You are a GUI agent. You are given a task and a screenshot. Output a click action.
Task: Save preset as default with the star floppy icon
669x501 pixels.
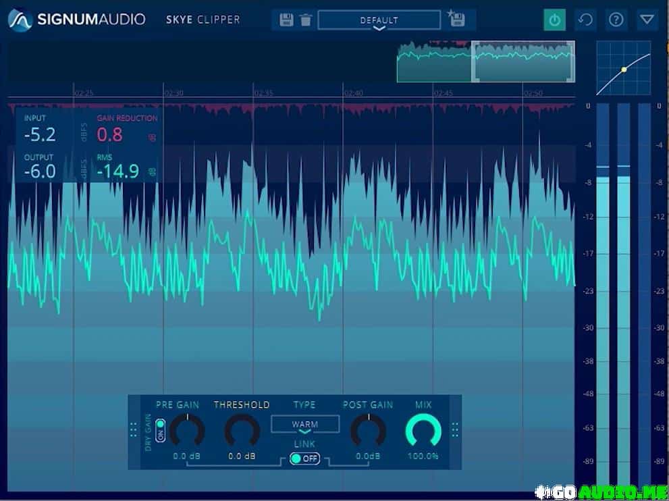click(456, 19)
